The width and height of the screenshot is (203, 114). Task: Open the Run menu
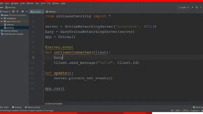[x=37, y=3]
